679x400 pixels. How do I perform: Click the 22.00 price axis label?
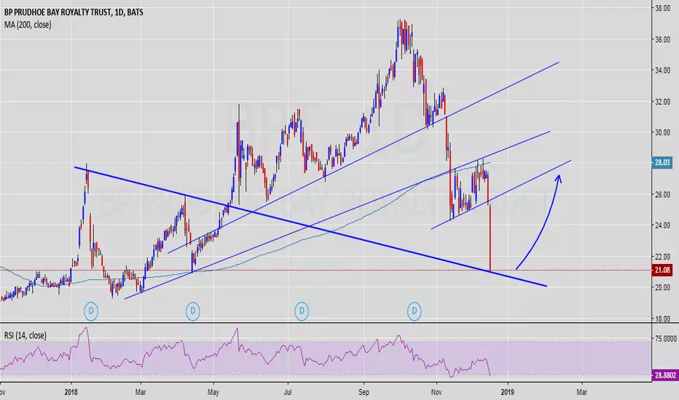coord(662,257)
